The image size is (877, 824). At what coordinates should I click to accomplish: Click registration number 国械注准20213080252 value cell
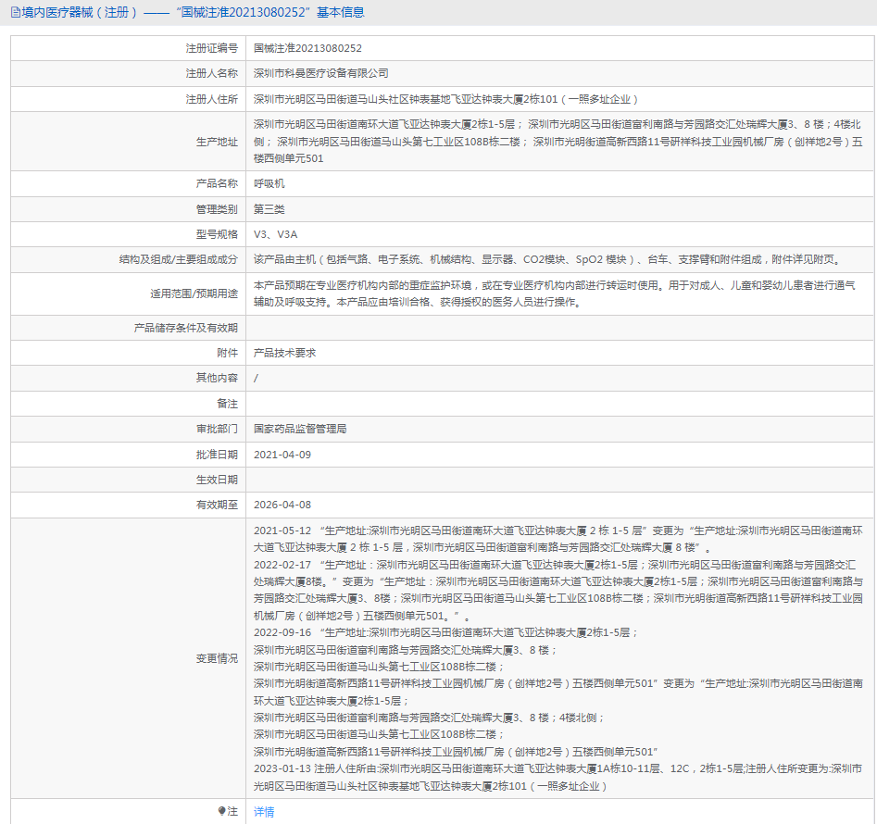[x=307, y=48]
